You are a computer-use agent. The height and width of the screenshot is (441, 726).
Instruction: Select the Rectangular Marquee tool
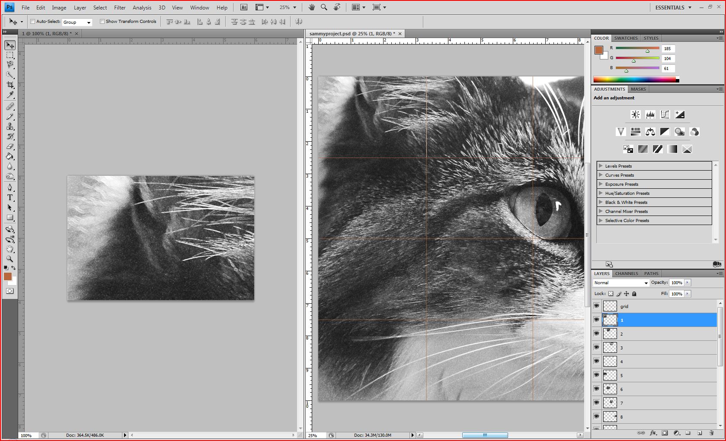click(x=10, y=55)
